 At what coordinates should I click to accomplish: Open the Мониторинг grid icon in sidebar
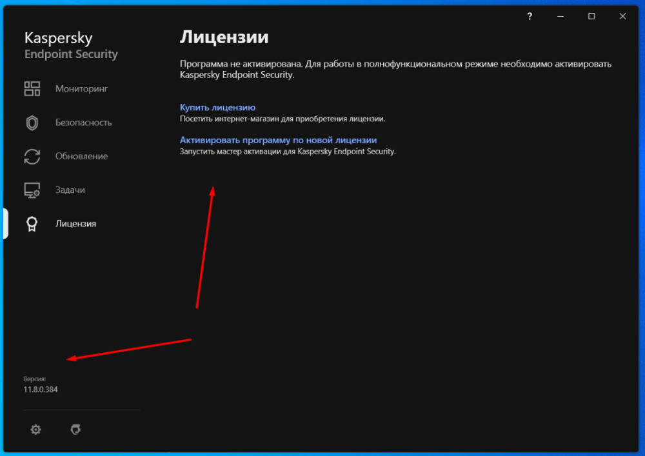point(32,88)
